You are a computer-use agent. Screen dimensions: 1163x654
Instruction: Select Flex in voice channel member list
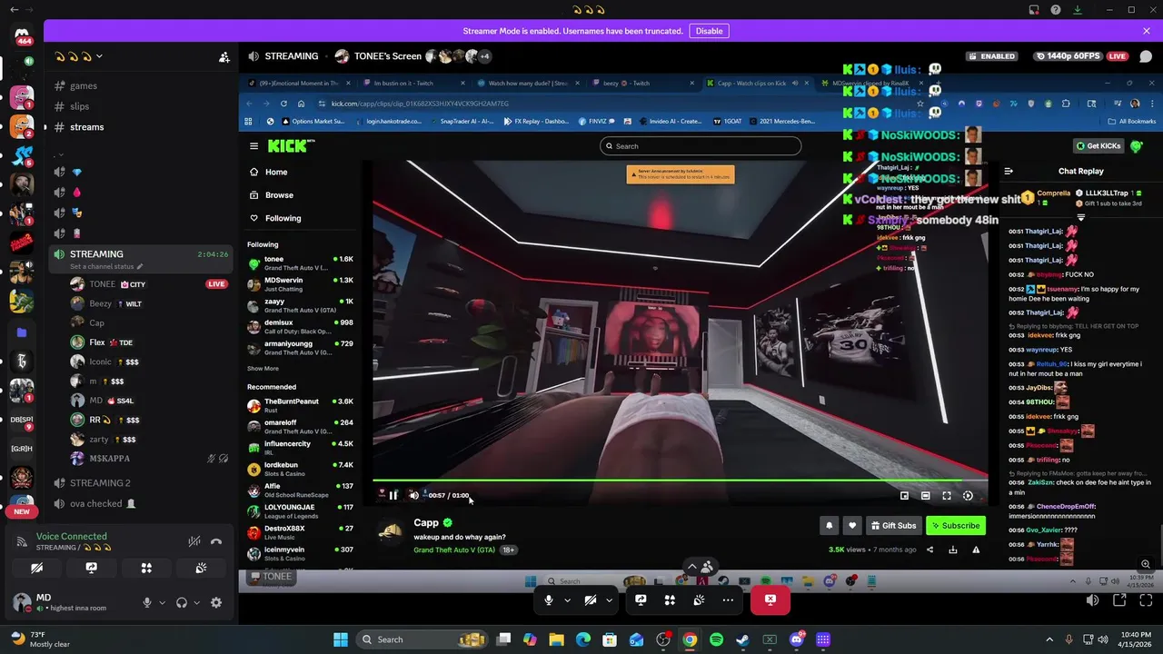pos(97,342)
